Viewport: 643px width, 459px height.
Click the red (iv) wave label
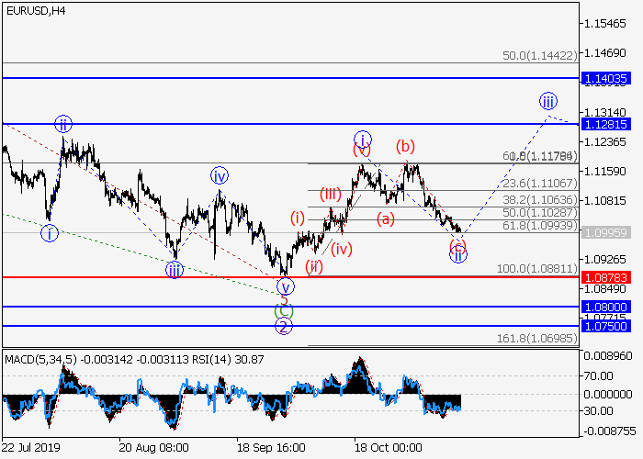pos(342,249)
